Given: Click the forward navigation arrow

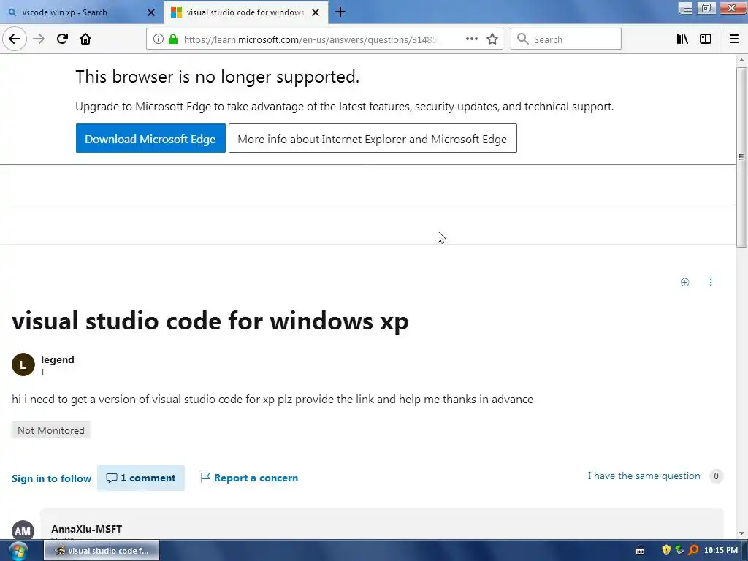Looking at the screenshot, I should coord(39,39).
